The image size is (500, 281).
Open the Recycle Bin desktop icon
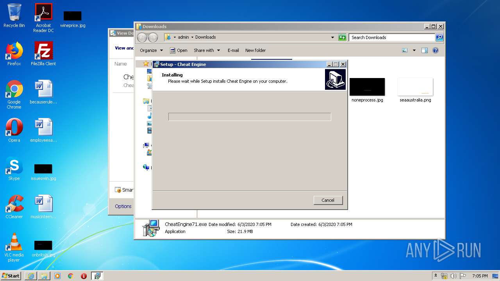14,16
